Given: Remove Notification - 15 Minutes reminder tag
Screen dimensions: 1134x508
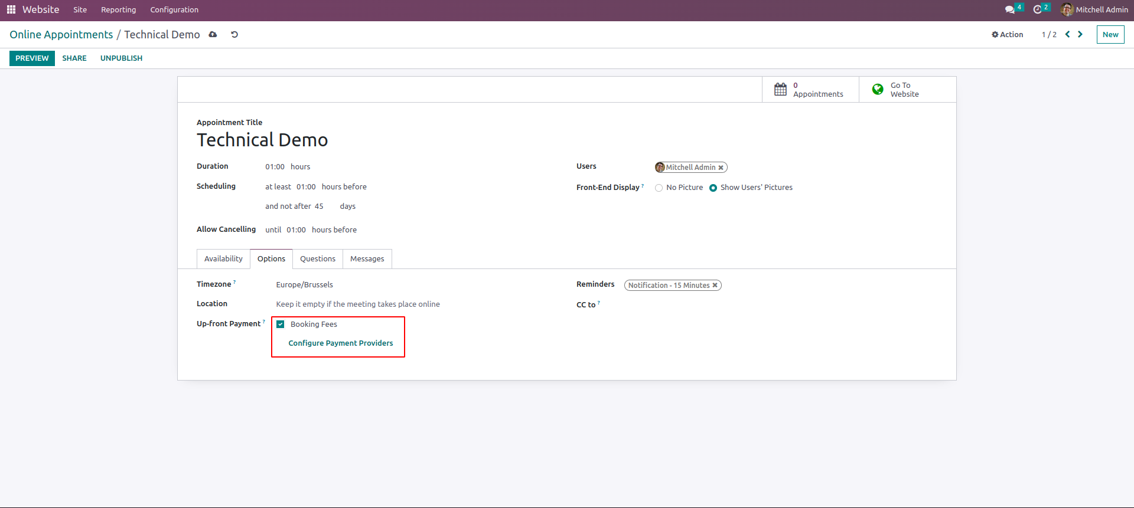Looking at the screenshot, I should [715, 286].
